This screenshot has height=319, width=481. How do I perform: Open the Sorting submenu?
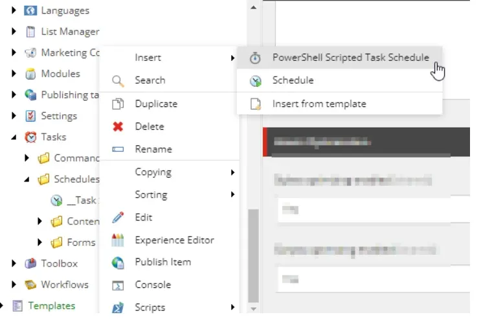(x=170, y=195)
